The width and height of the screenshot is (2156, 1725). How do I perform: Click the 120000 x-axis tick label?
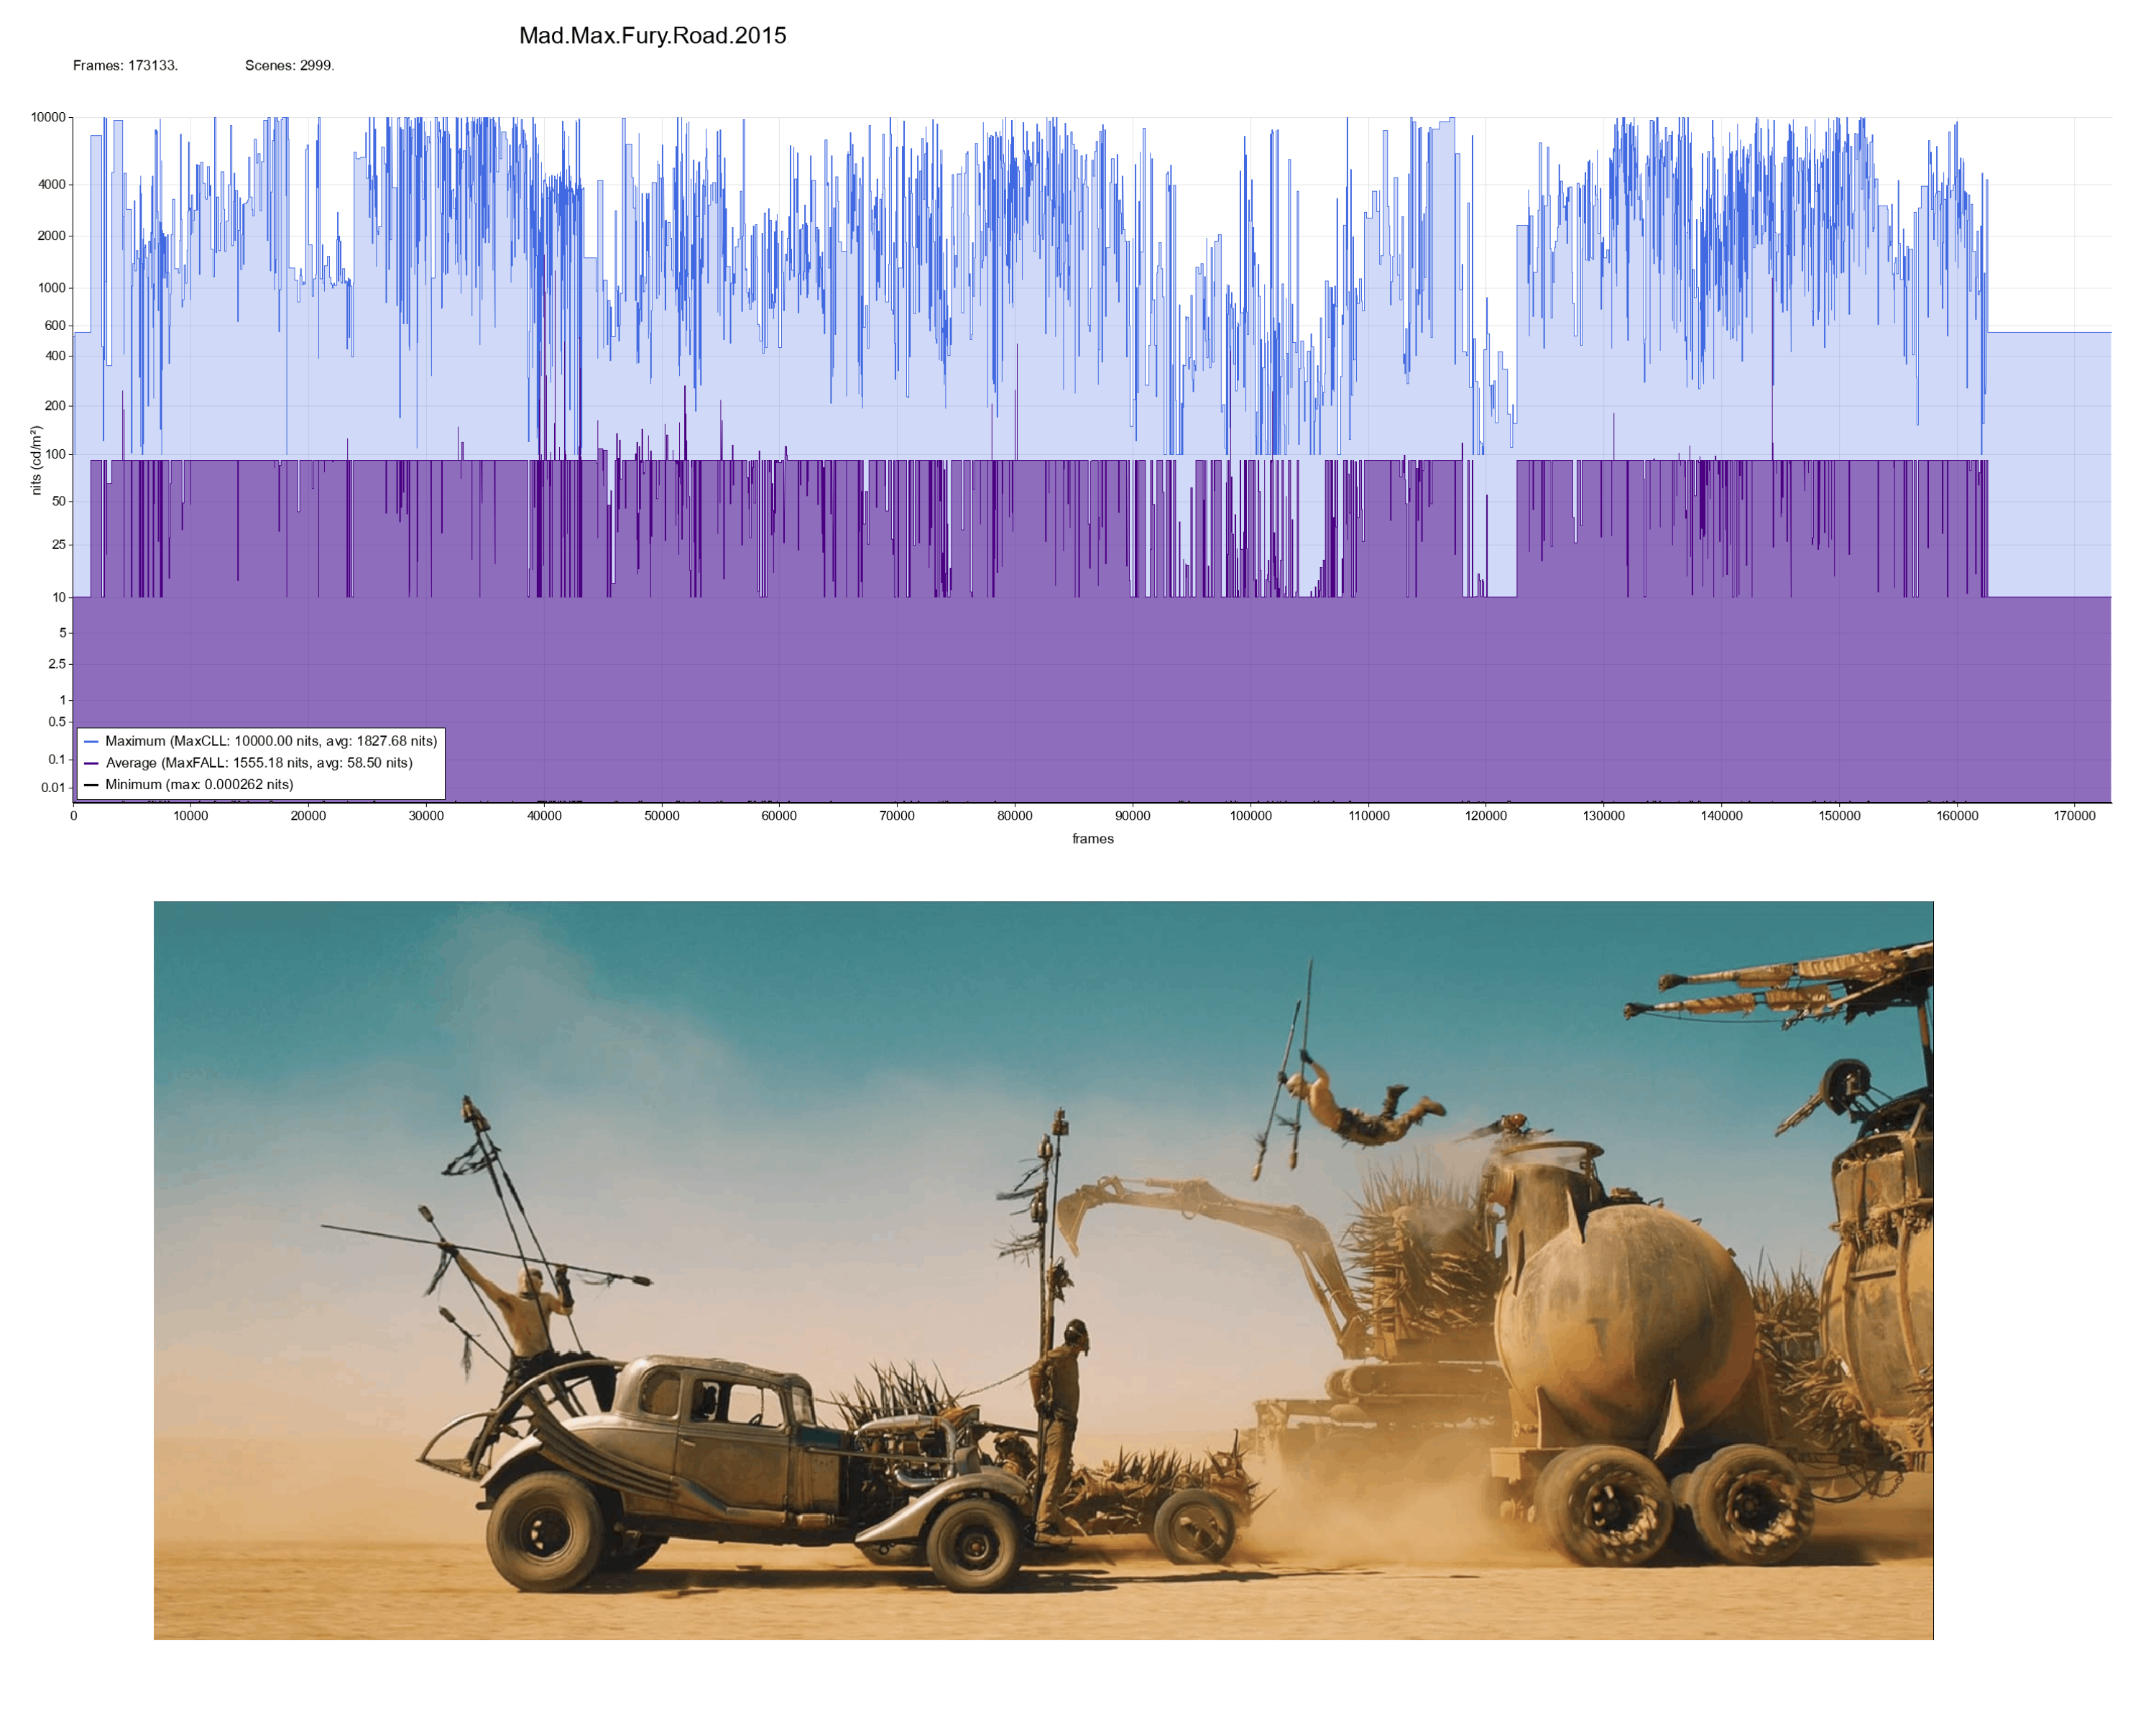click(x=1486, y=816)
